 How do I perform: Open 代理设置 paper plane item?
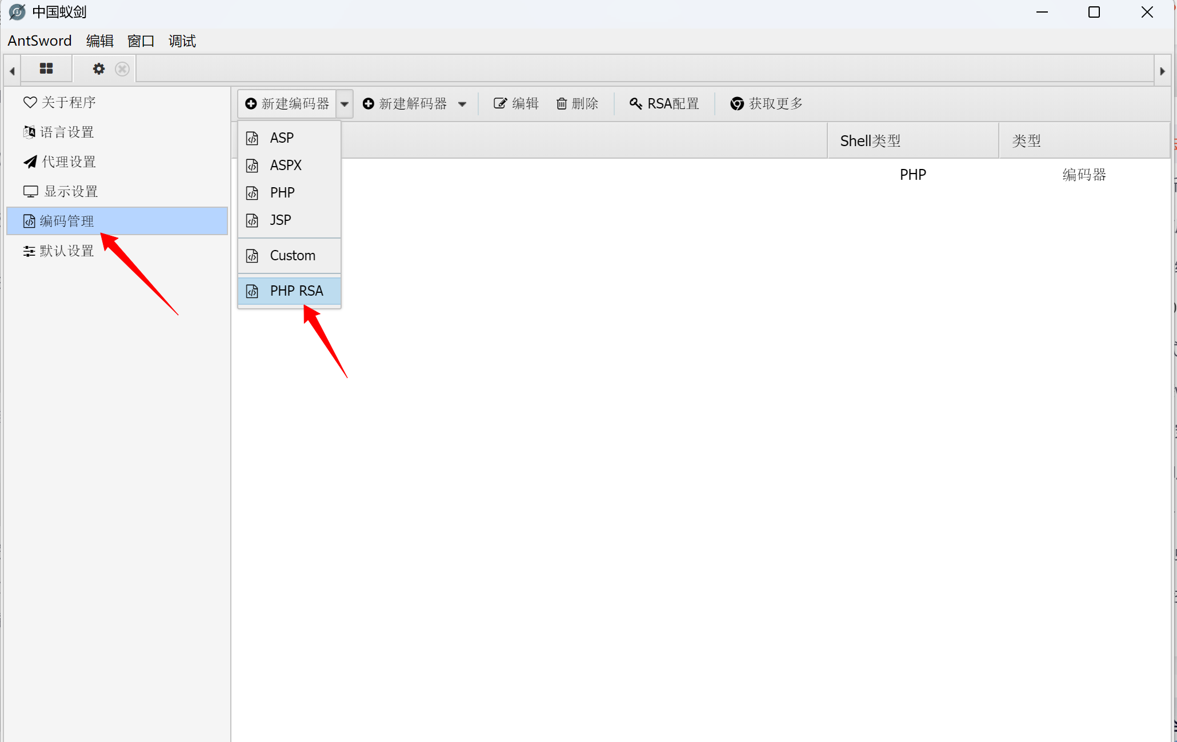(59, 162)
